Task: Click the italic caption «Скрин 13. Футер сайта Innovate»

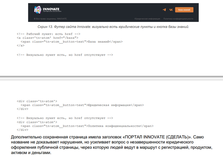Action: [113, 27]
